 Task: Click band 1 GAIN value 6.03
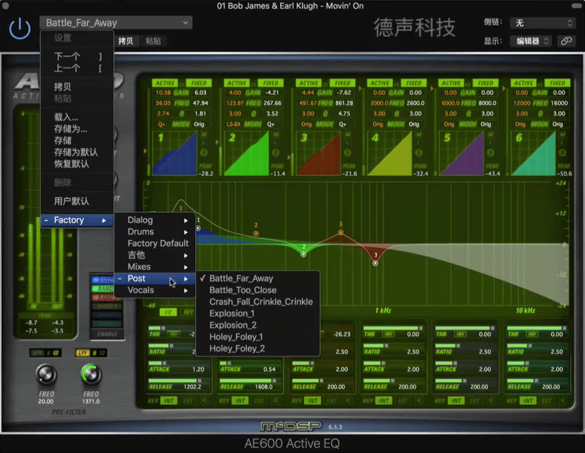200,92
